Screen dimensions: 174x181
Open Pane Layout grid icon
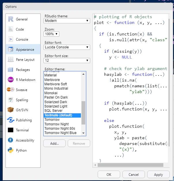point(11,60)
